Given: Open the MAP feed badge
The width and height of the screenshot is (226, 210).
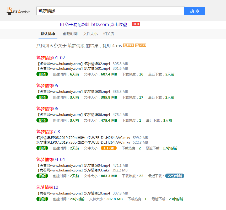Looking at the screenshot, I should point(141,45).
